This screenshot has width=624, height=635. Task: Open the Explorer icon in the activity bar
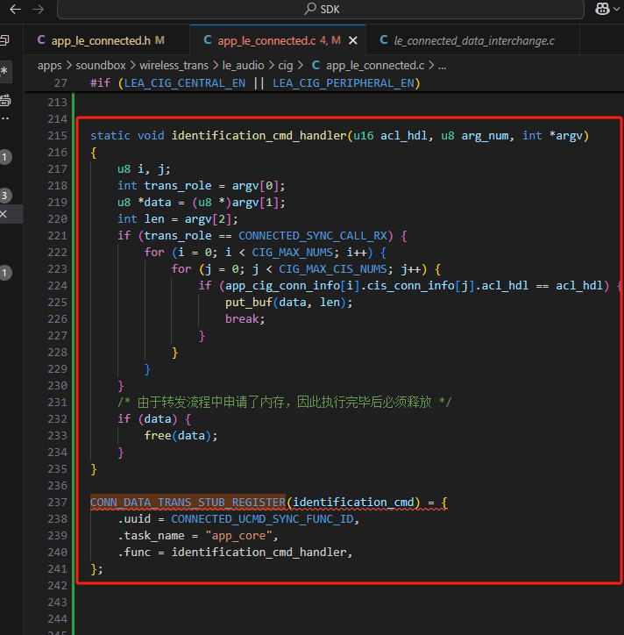pos(5,40)
